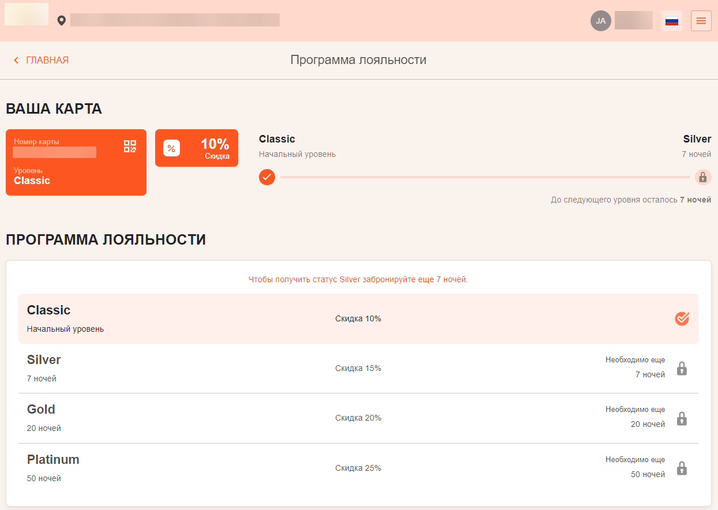This screenshot has width=718, height=510.
Task: Click 'ПРОГРАММА ЛОЯЛЬНОСТИ' section heading
Action: coord(106,239)
